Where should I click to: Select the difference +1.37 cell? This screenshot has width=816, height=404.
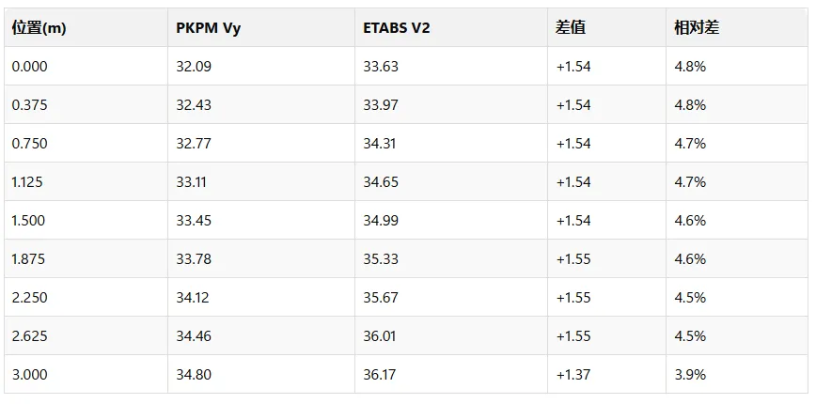[606, 374]
